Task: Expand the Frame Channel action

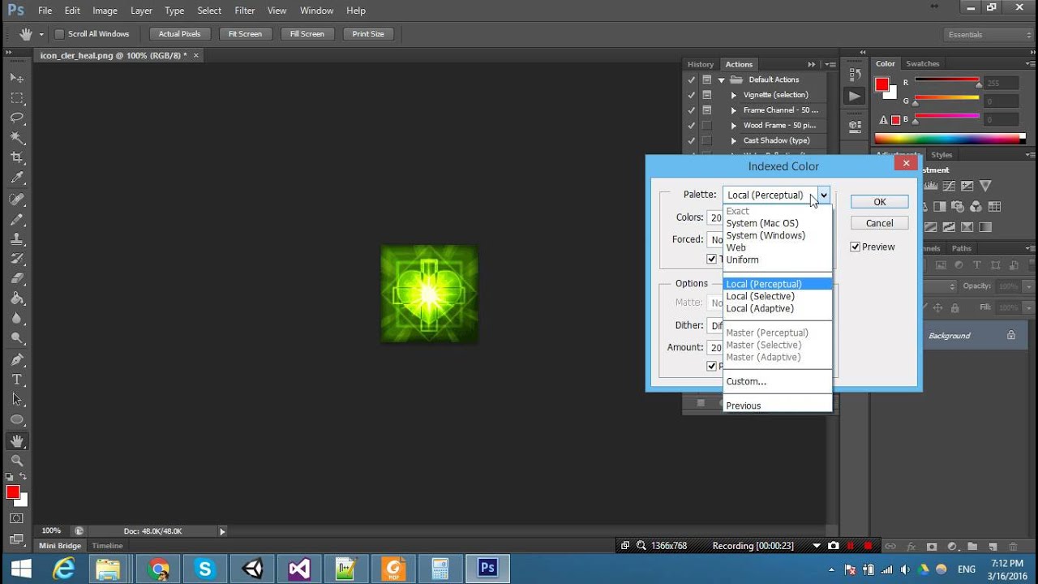Action: (x=734, y=110)
